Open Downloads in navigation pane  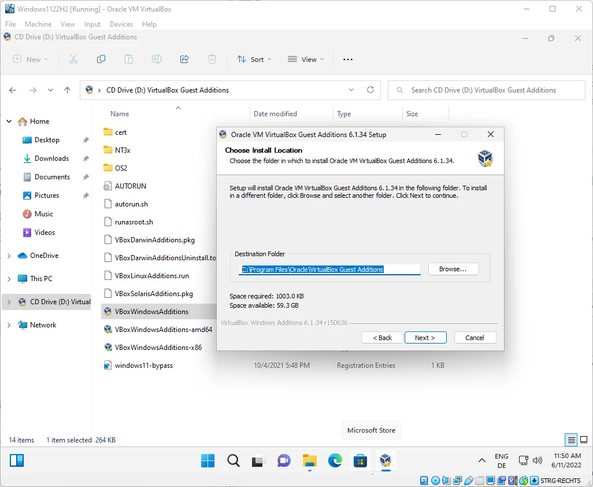point(51,158)
